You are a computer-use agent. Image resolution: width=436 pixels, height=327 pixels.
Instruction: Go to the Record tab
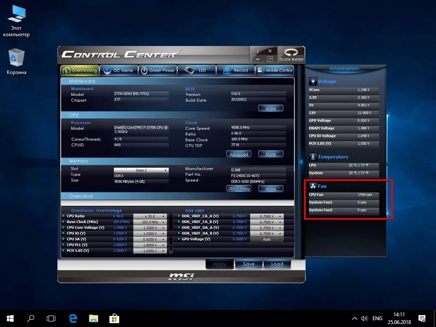click(x=235, y=70)
